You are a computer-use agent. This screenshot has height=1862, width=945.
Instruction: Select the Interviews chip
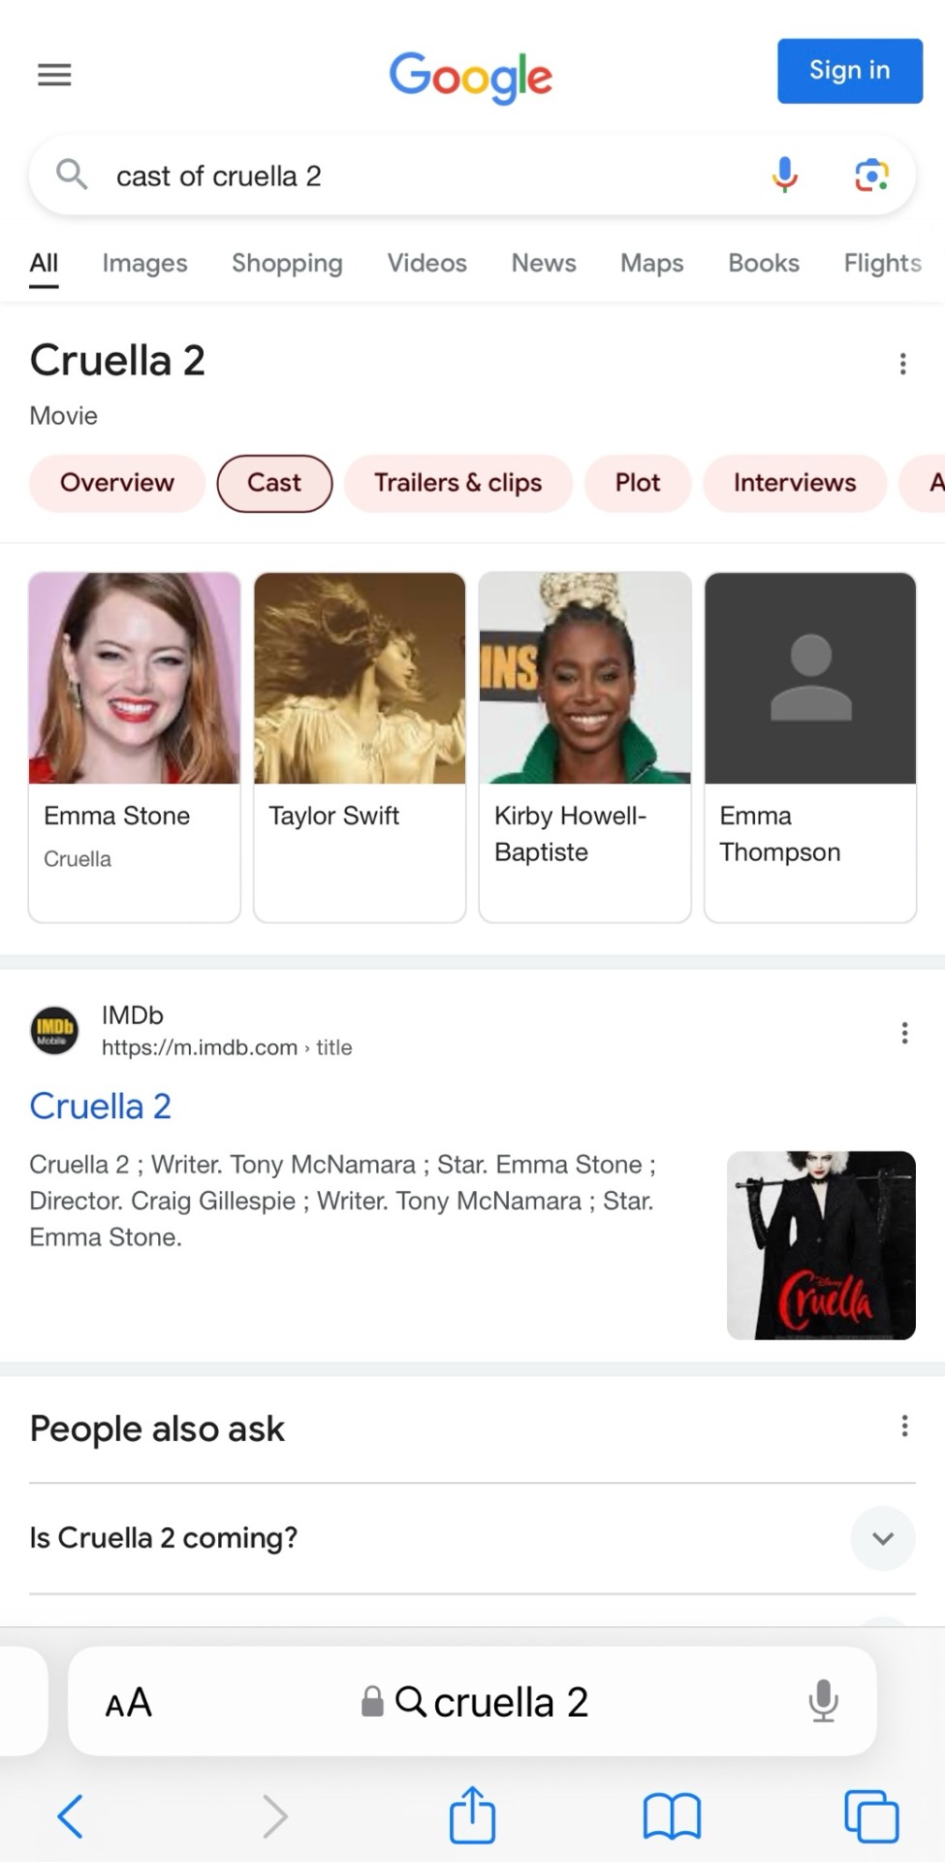795,483
